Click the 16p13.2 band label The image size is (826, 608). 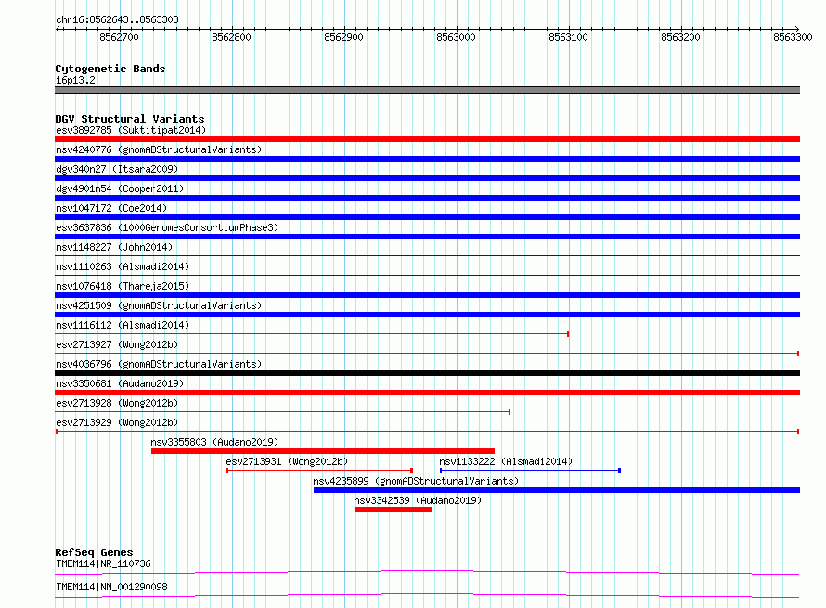pos(75,80)
